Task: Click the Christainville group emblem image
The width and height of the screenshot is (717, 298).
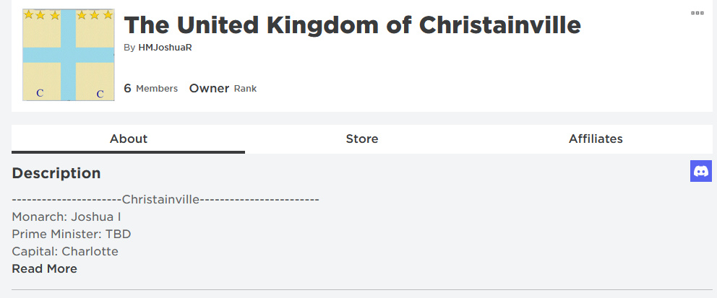Action: [x=69, y=55]
